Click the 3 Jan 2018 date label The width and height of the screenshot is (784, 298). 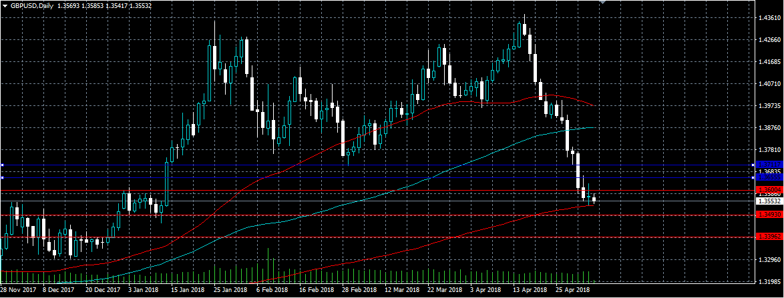[x=144, y=290]
